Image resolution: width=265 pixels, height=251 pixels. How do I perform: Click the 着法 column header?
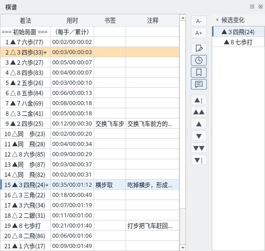tap(25, 20)
